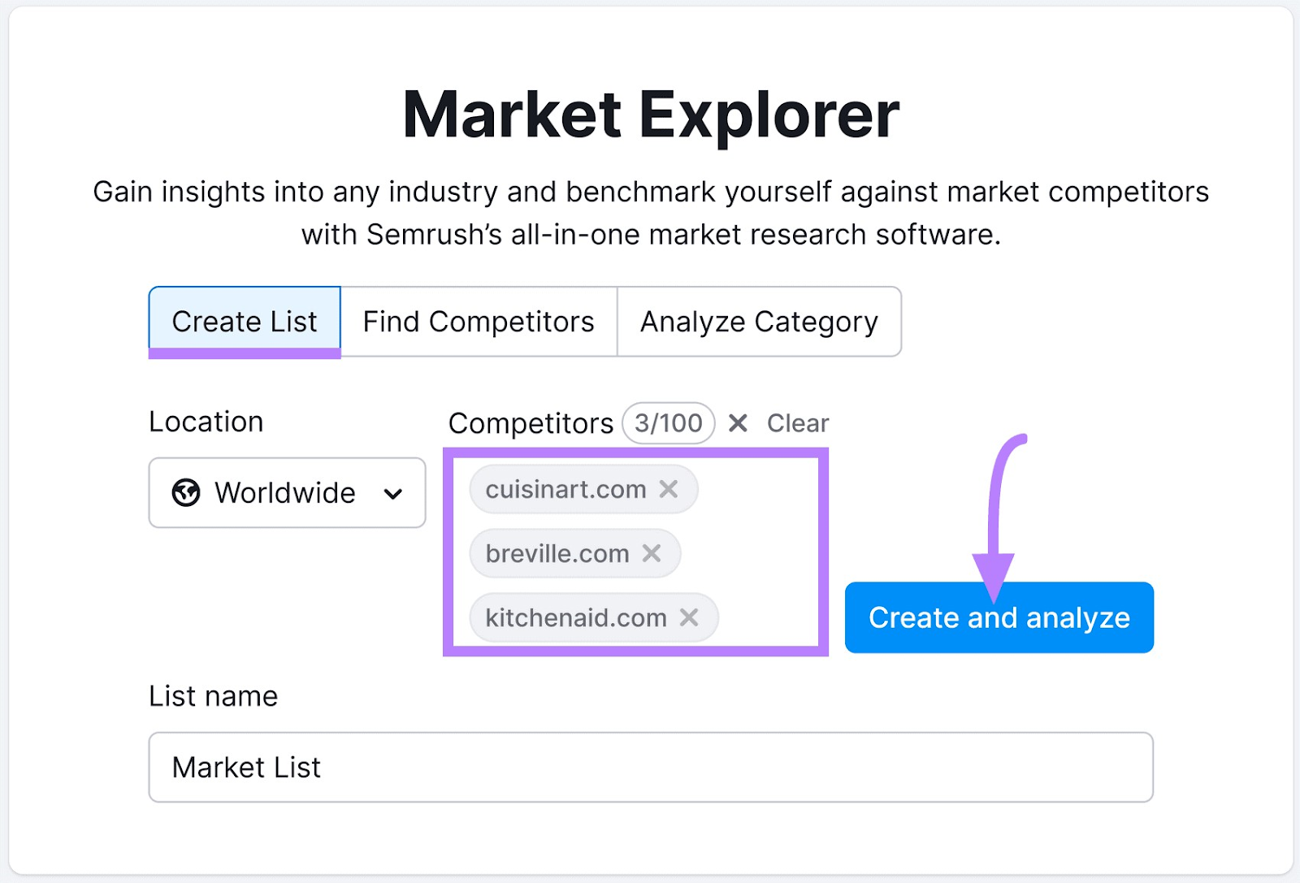This screenshot has width=1300, height=883.
Task: Remove breville.com using its X icon
Action: (x=652, y=553)
